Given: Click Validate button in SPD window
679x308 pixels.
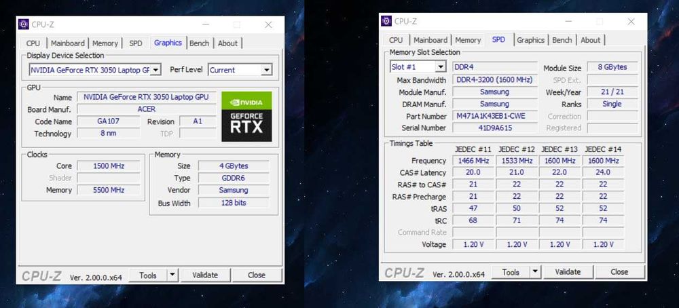Looking at the screenshot, I should tap(568, 271).
